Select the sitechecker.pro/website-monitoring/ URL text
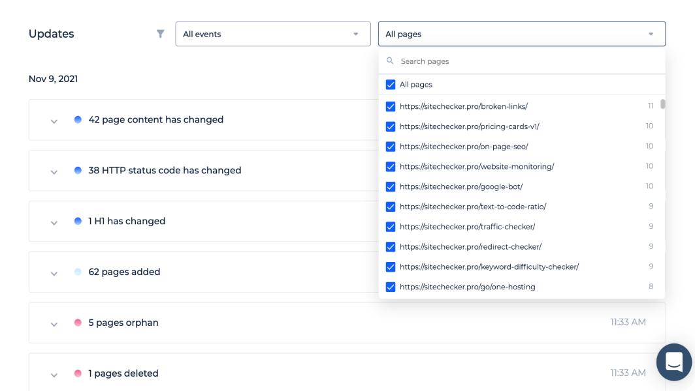 [x=477, y=166]
